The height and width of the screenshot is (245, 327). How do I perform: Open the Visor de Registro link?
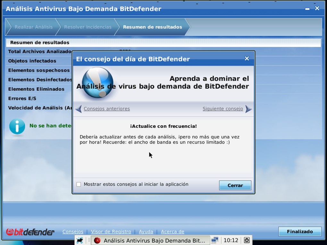point(111,232)
